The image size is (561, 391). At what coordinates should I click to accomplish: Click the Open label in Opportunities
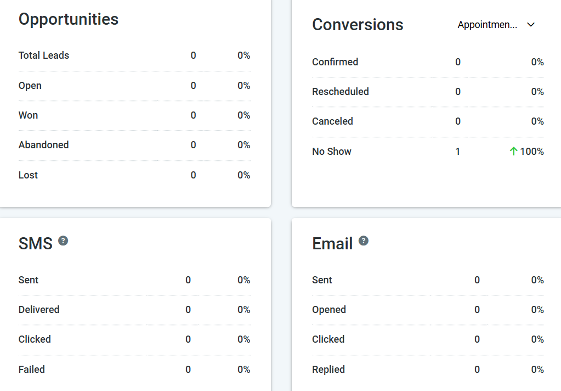pos(30,86)
